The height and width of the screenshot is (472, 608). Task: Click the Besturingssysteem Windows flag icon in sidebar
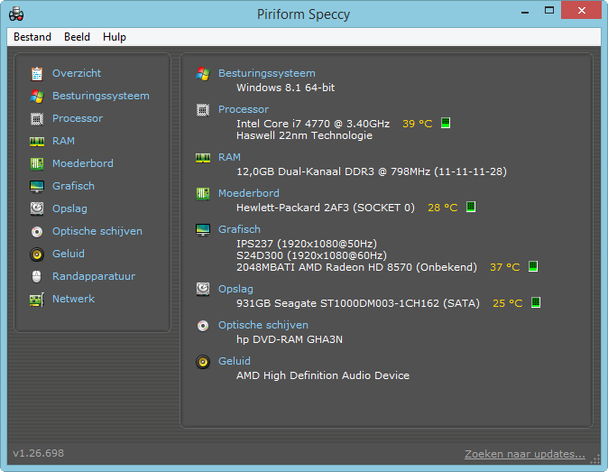click(37, 96)
